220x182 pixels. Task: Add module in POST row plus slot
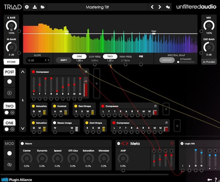[x=96, y=83]
